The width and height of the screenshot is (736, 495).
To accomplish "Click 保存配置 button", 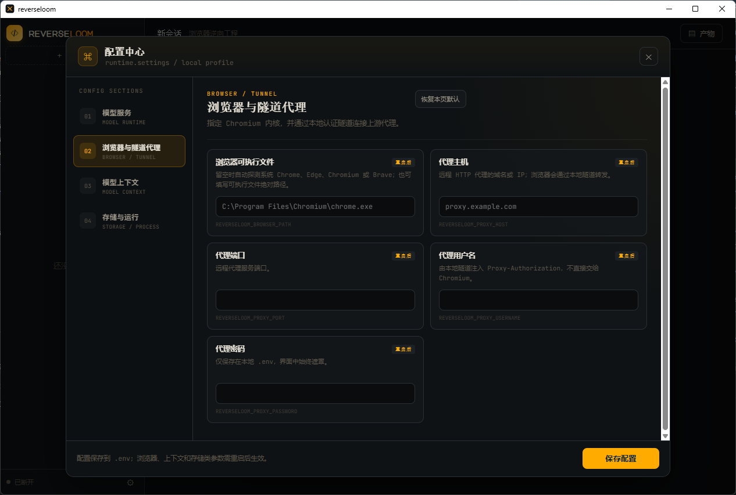I will pyautogui.click(x=621, y=458).
